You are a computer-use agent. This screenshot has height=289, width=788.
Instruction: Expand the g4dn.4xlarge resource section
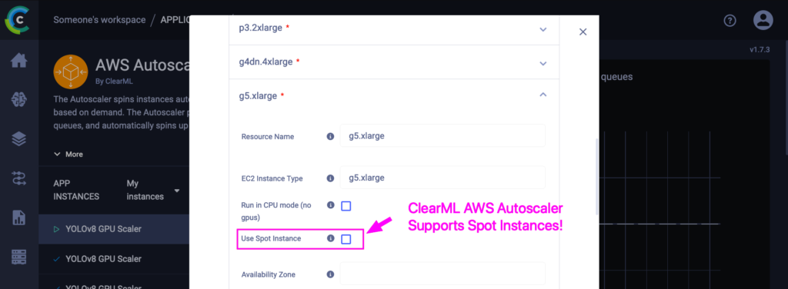pyautogui.click(x=393, y=62)
